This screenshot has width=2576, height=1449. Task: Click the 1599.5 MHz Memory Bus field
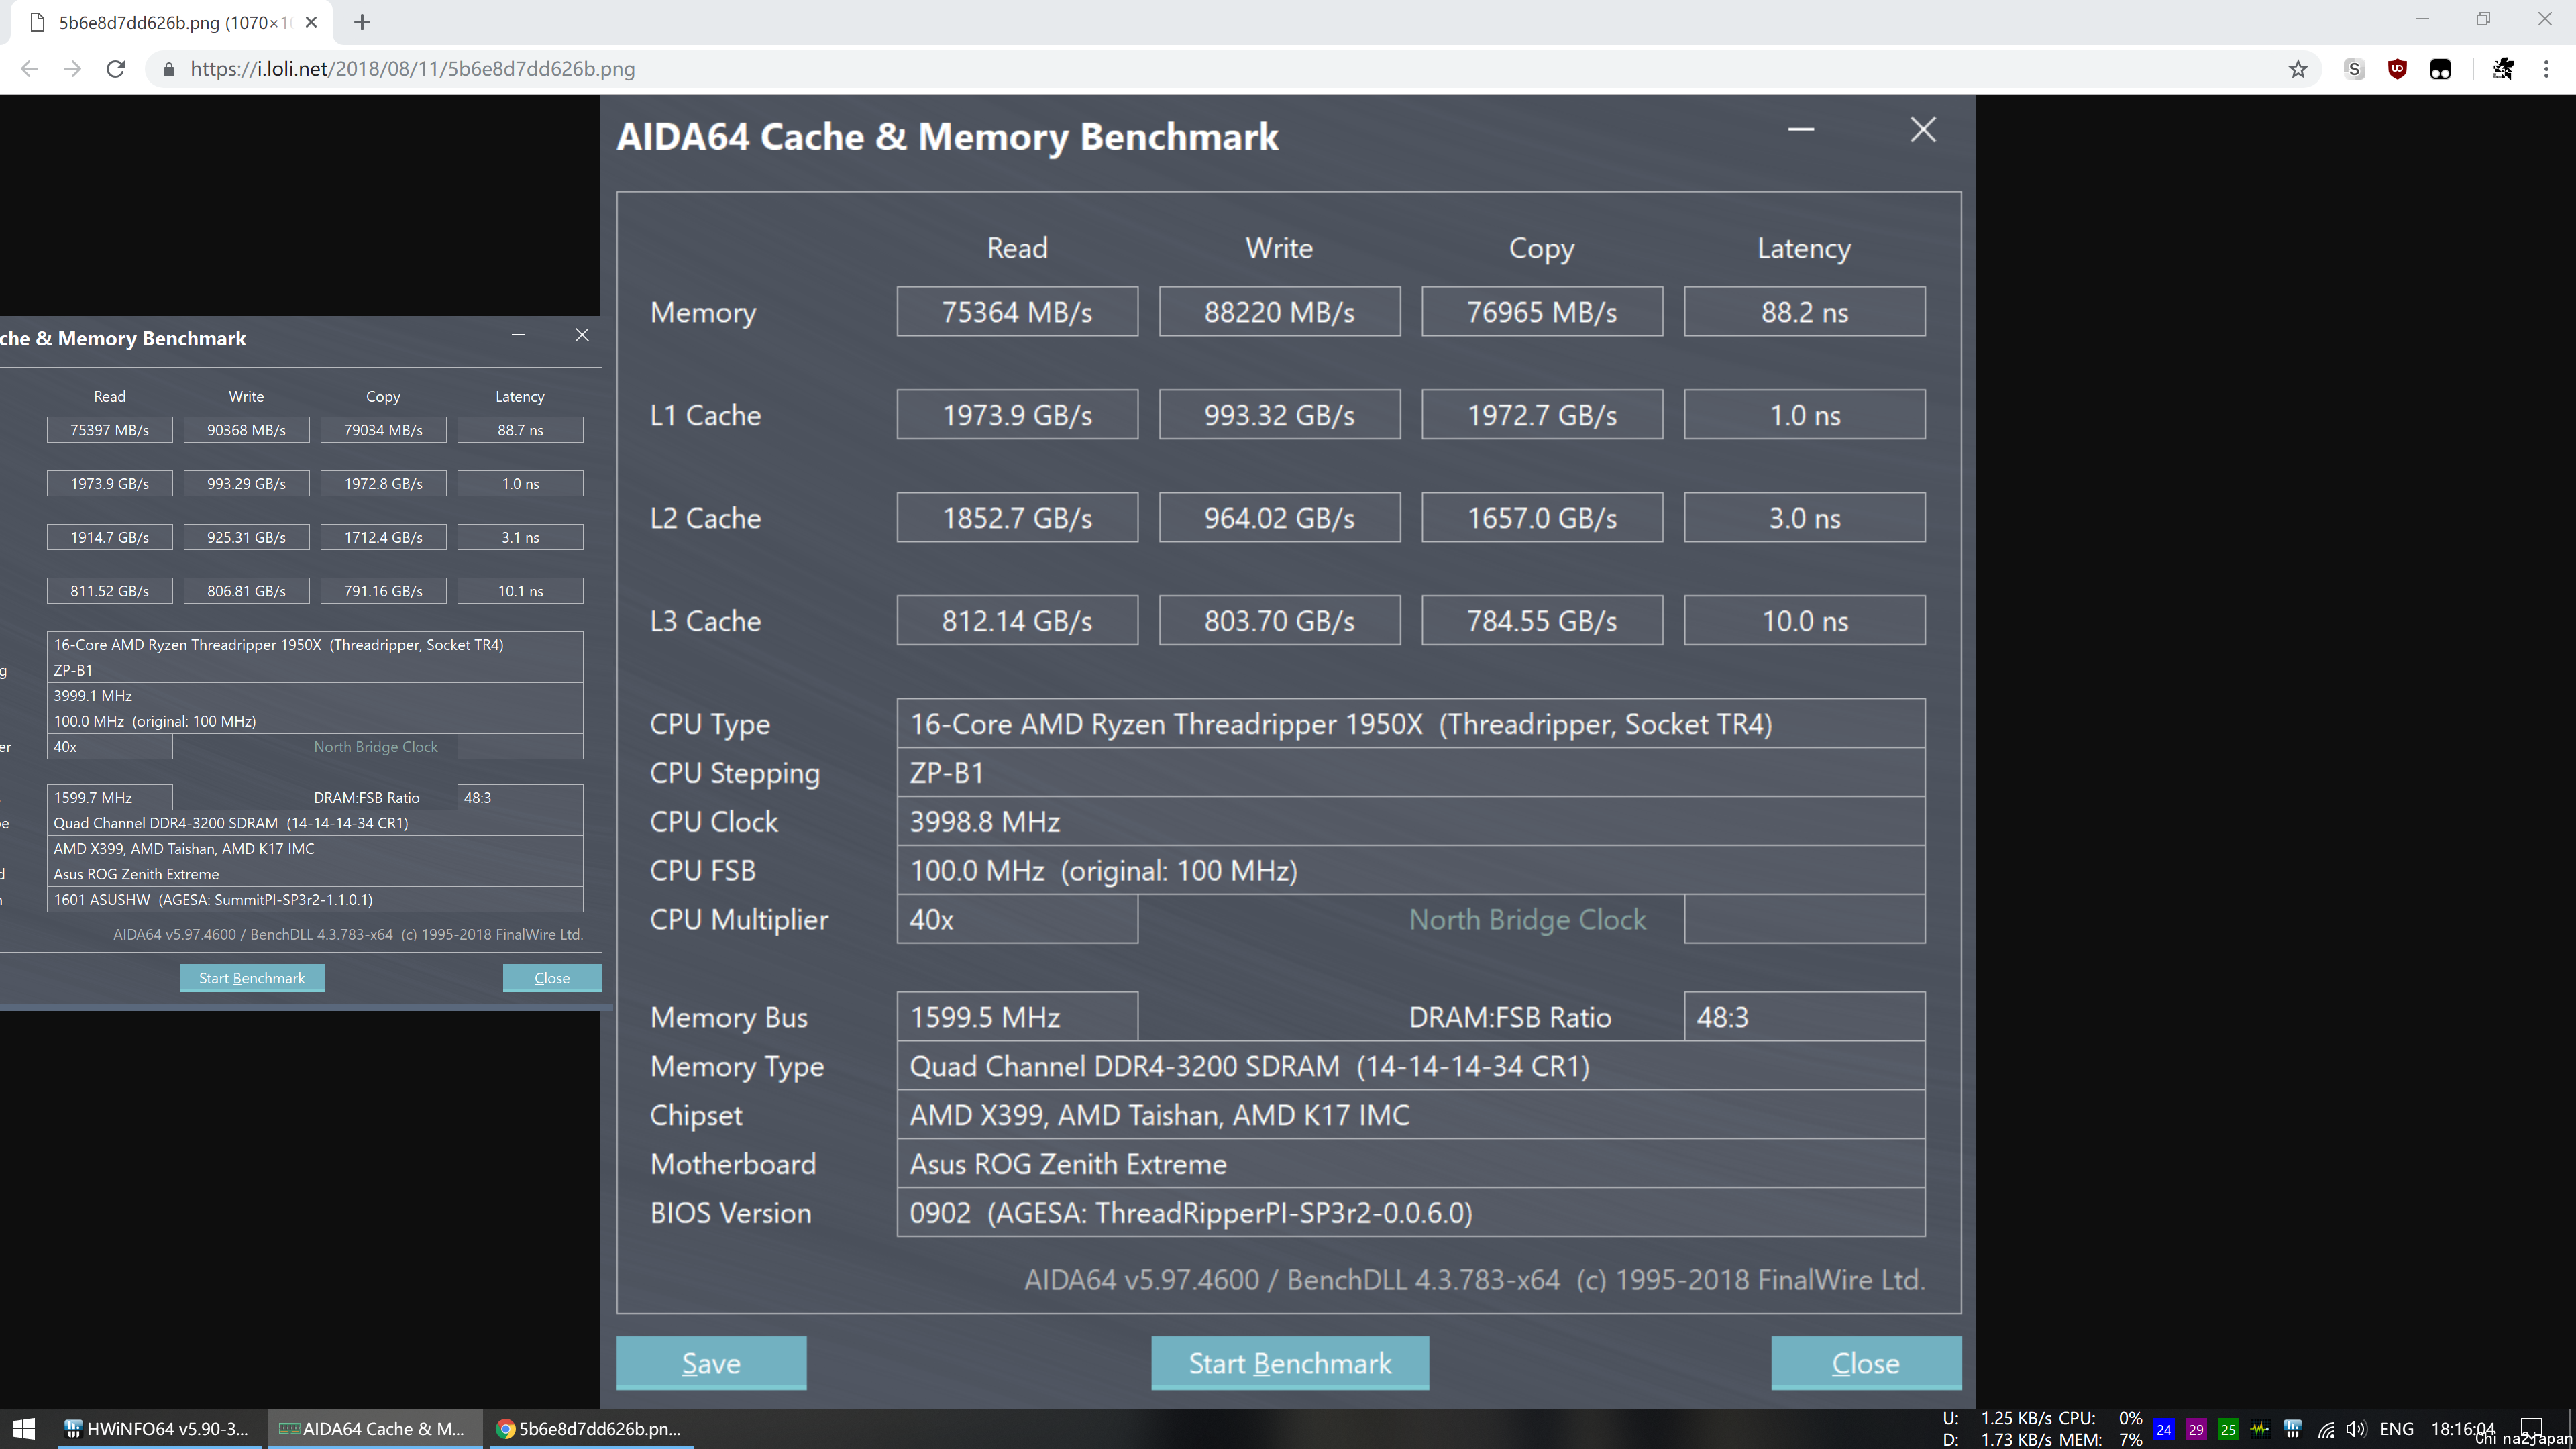pyautogui.click(x=1017, y=1017)
